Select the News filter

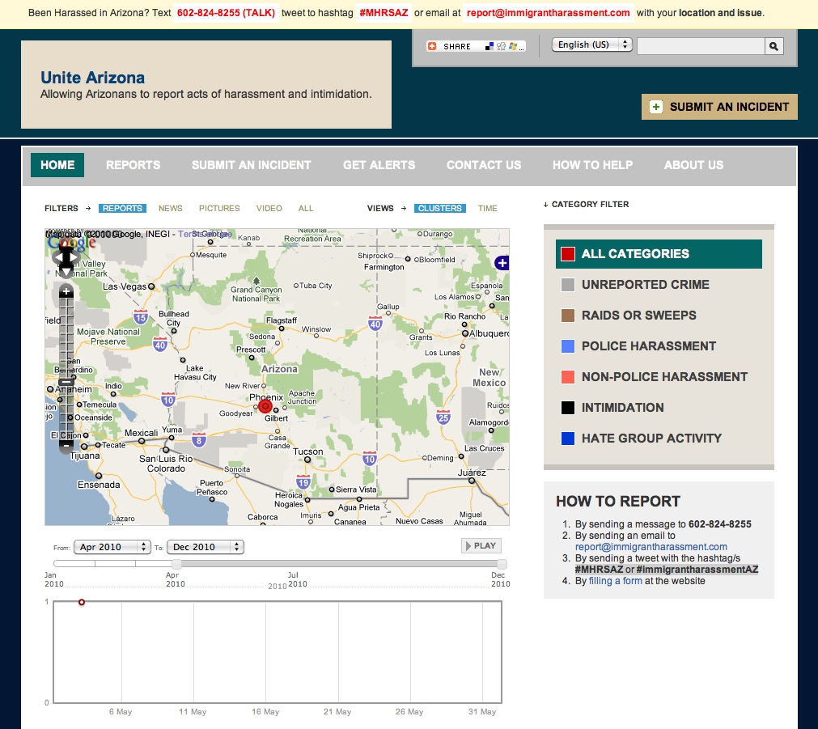[171, 208]
